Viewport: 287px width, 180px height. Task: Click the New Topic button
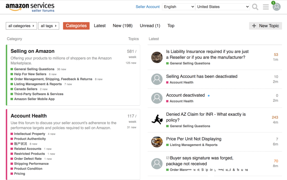click(265, 26)
